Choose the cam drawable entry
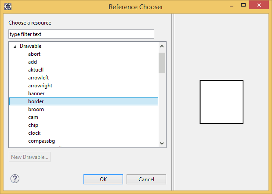 tap(33, 117)
